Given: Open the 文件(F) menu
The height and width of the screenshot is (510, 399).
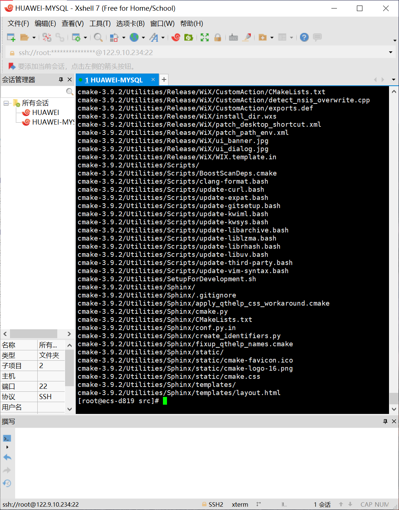Looking at the screenshot, I should click(18, 24).
